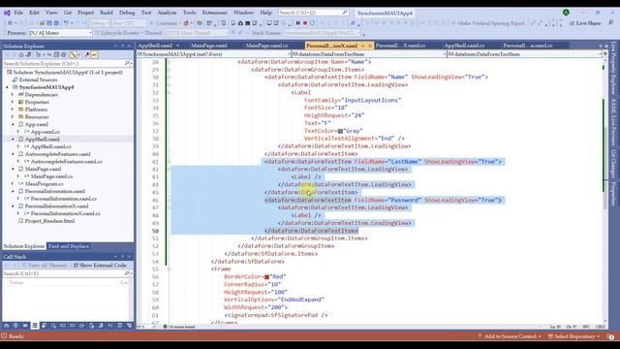Switch to the Find and Replace panel tab

69,246
